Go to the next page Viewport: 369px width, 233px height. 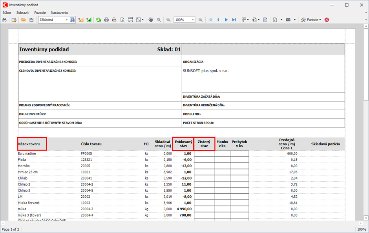pos(226,20)
